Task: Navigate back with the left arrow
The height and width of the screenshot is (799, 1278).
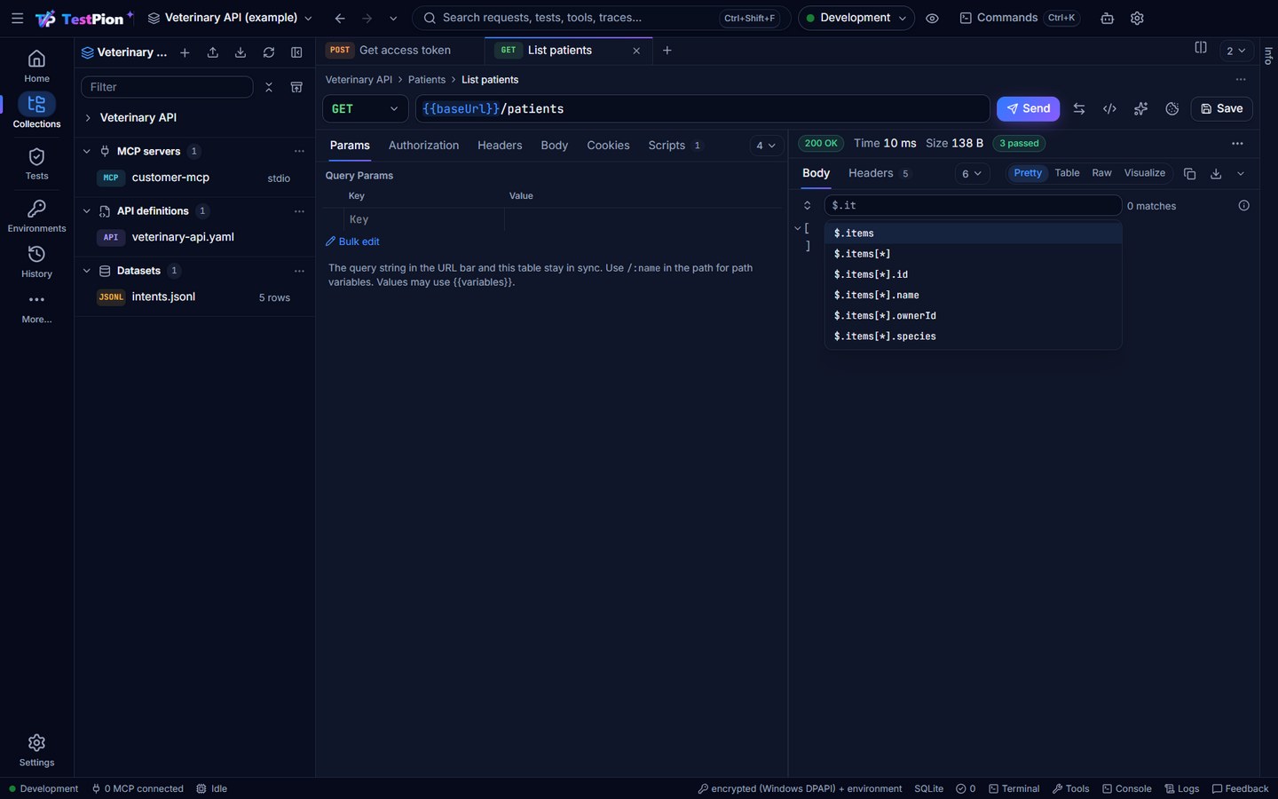Action: coord(340,18)
